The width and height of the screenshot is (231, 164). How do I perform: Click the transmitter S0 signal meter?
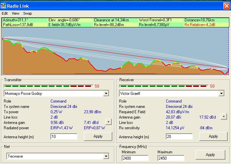point(47,86)
